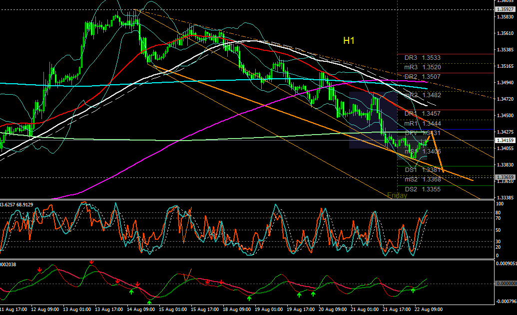The image size is (517, 315).
Task: Select the stochastic 20 level label
Action: pos(498,247)
